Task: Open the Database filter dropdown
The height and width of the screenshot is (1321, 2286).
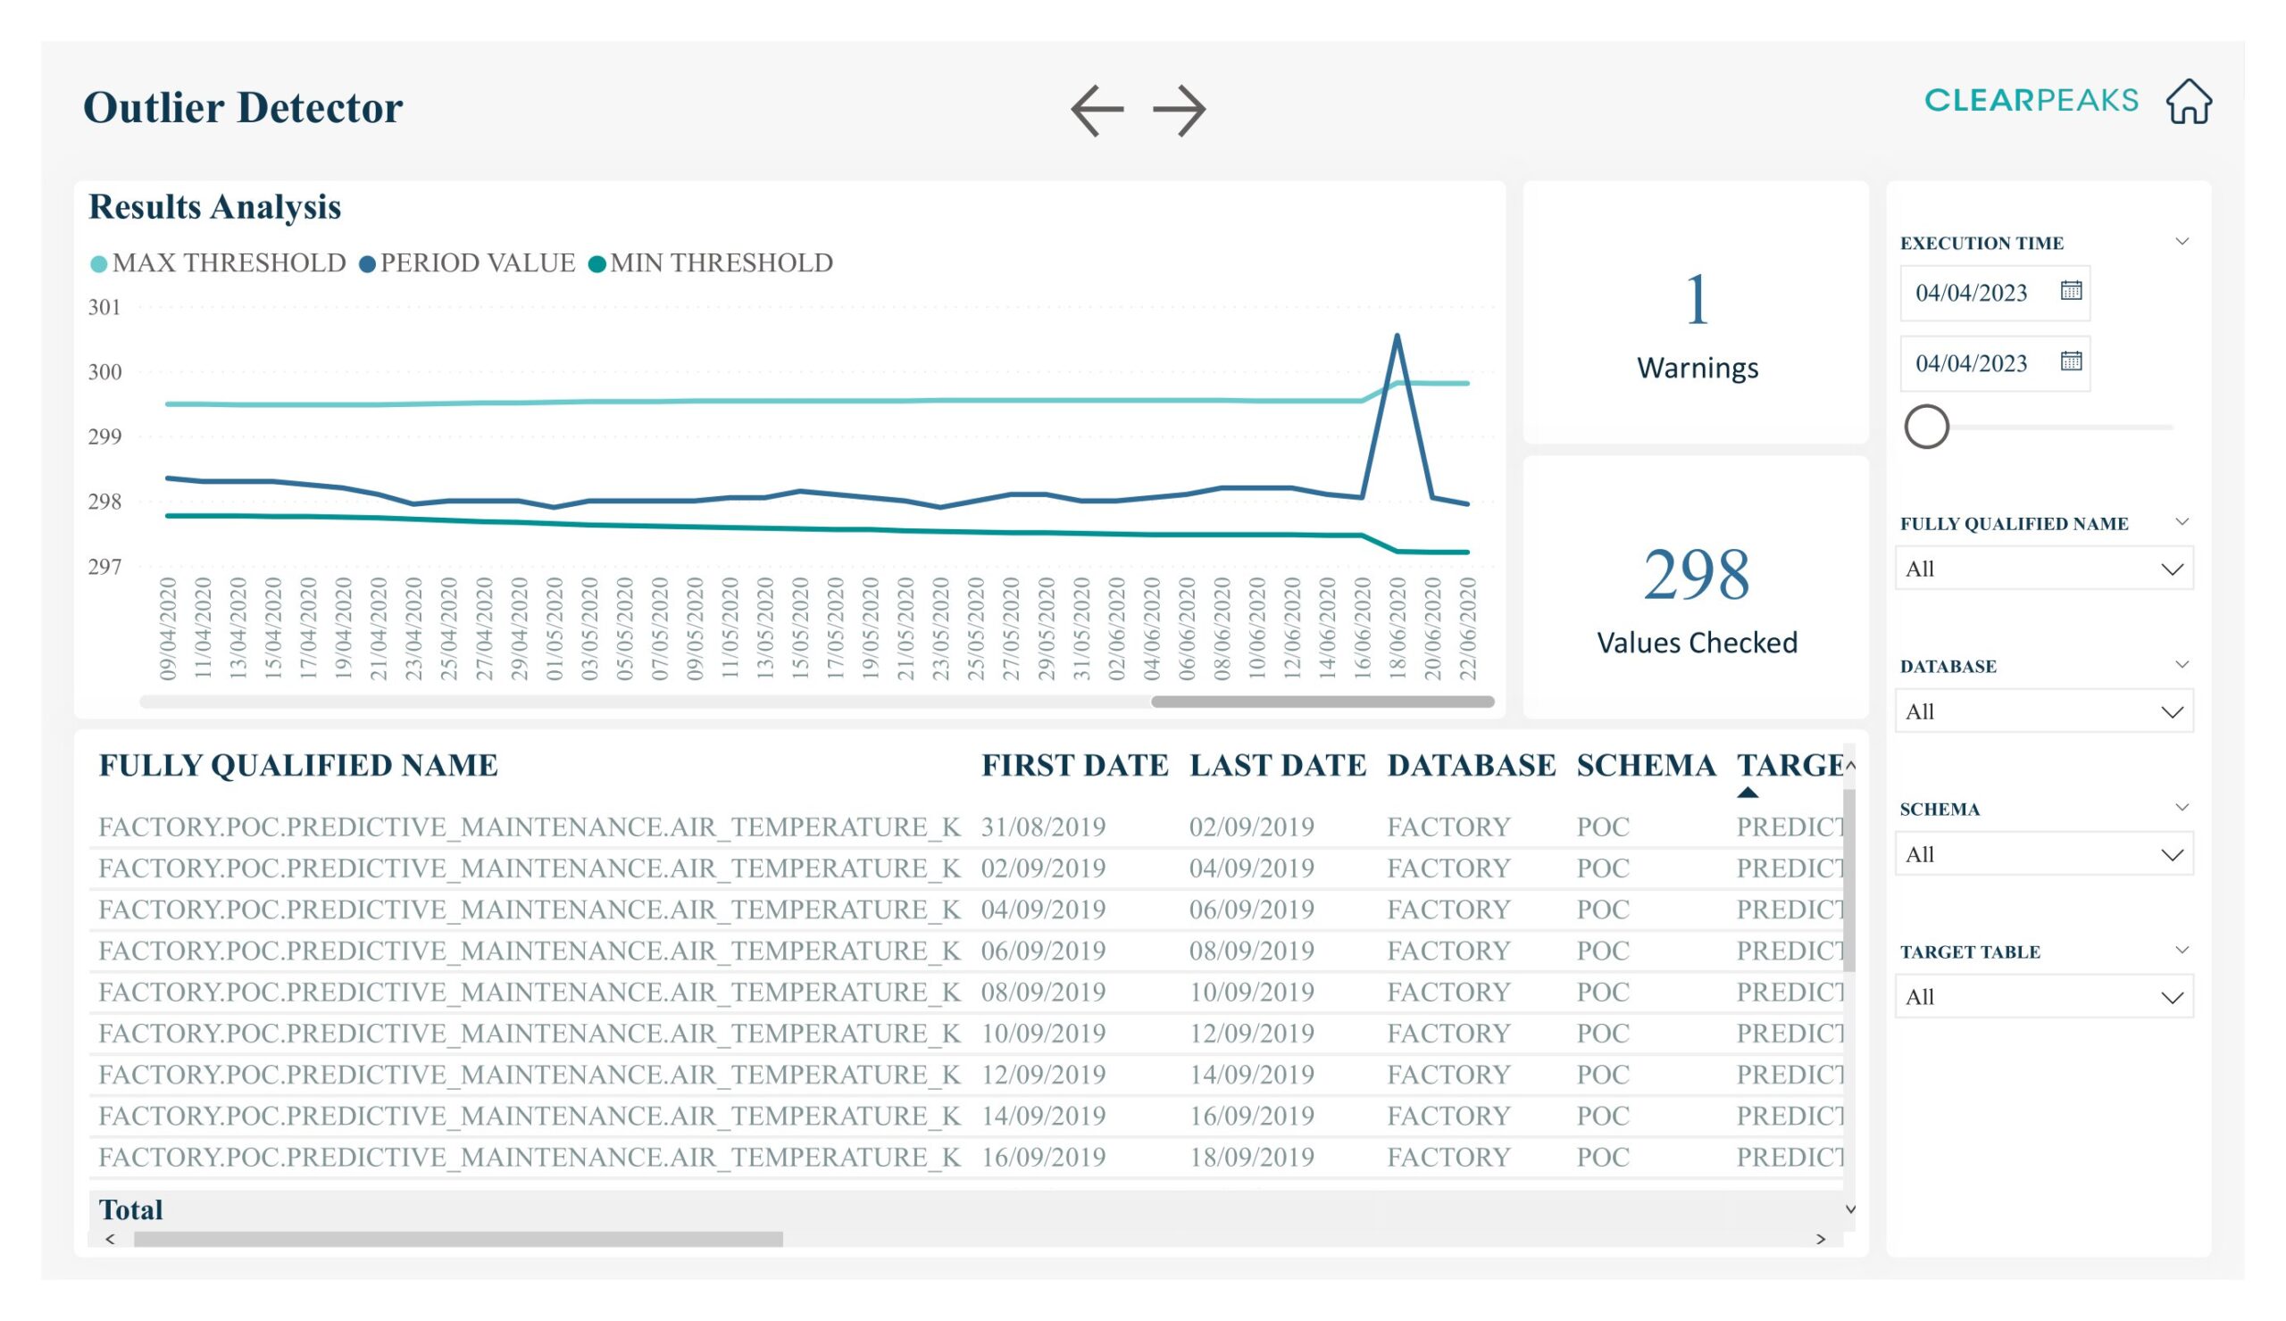Action: point(2043,710)
